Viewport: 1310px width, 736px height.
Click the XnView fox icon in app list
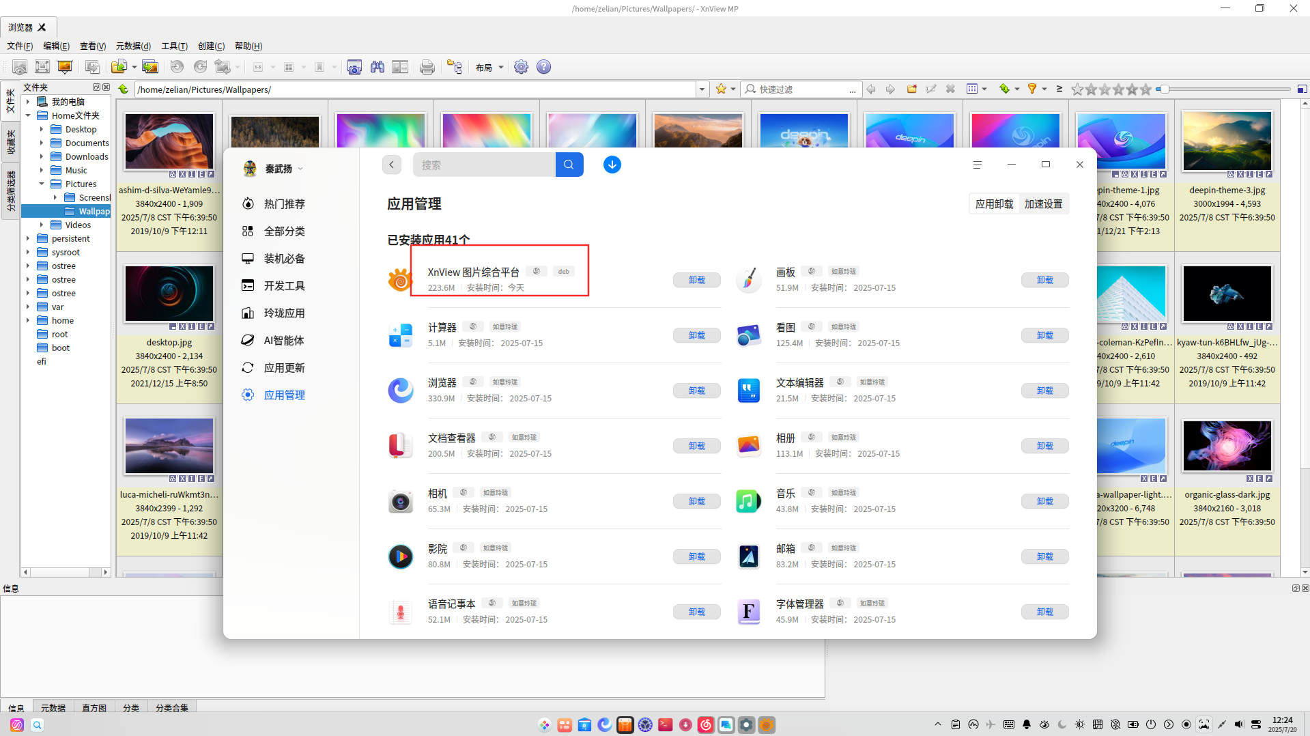[401, 280]
